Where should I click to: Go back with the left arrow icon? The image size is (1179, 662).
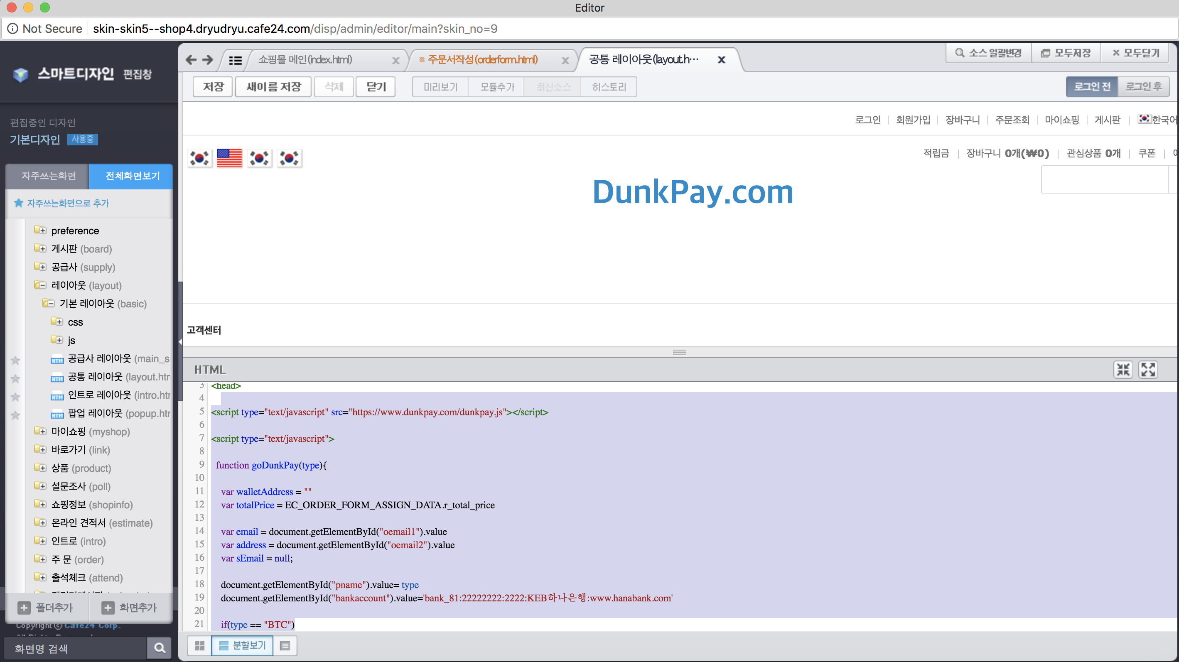point(192,59)
